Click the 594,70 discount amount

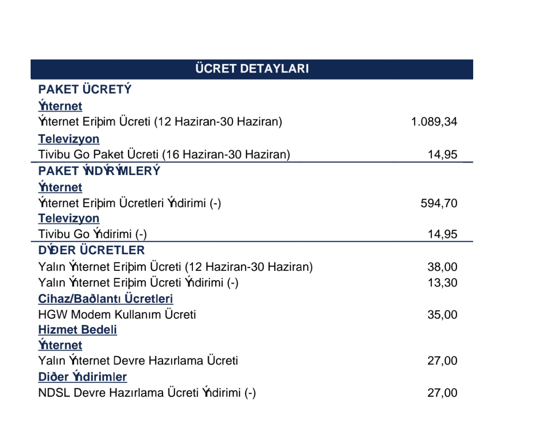coord(439,203)
